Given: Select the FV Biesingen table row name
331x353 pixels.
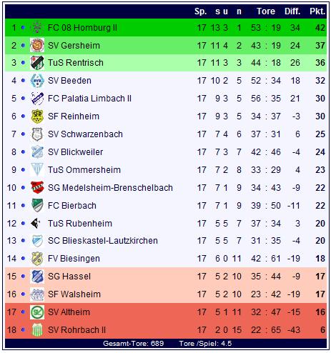Looking at the screenshot, I should [x=74, y=259].
